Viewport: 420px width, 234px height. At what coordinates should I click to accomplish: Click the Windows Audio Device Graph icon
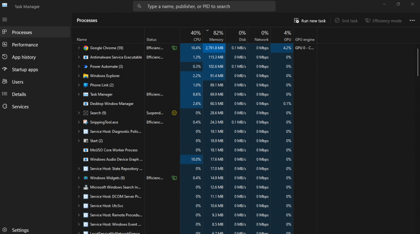coord(86,159)
